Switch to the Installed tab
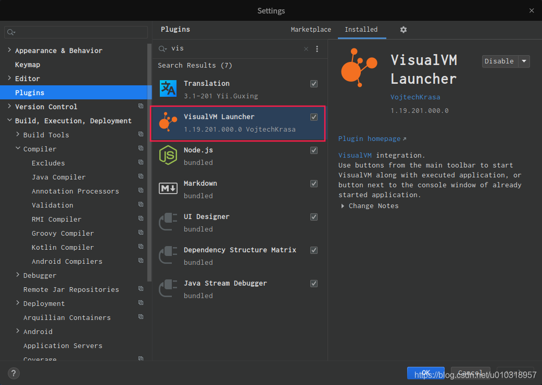This screenshot has height=385, width=542. coord(361,30)
